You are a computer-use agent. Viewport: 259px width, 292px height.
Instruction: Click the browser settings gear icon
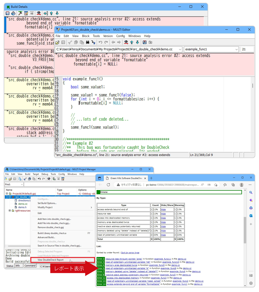coord(251,283)
